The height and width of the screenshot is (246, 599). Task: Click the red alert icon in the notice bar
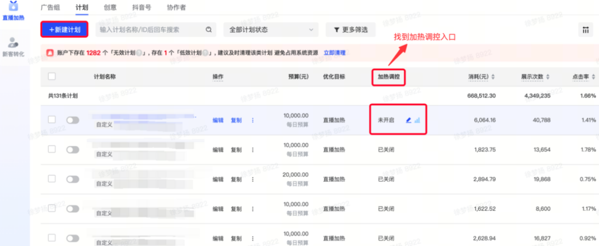[50, 53]
